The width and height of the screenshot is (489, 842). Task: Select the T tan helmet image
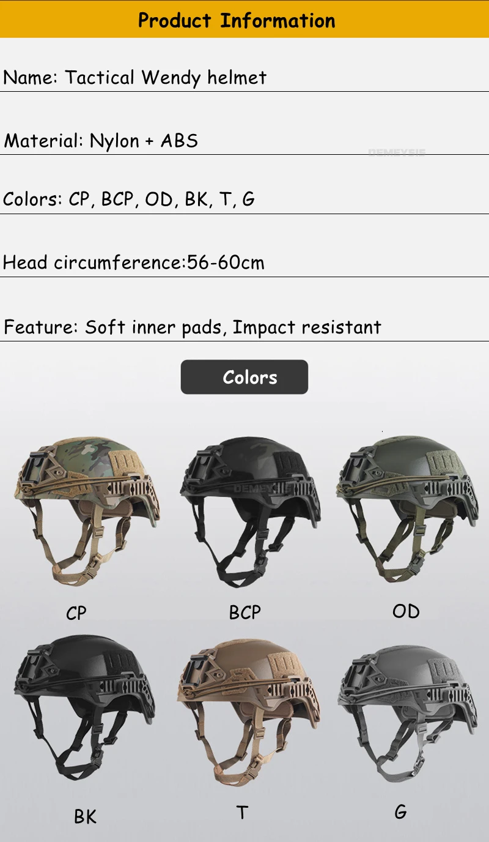249,712
